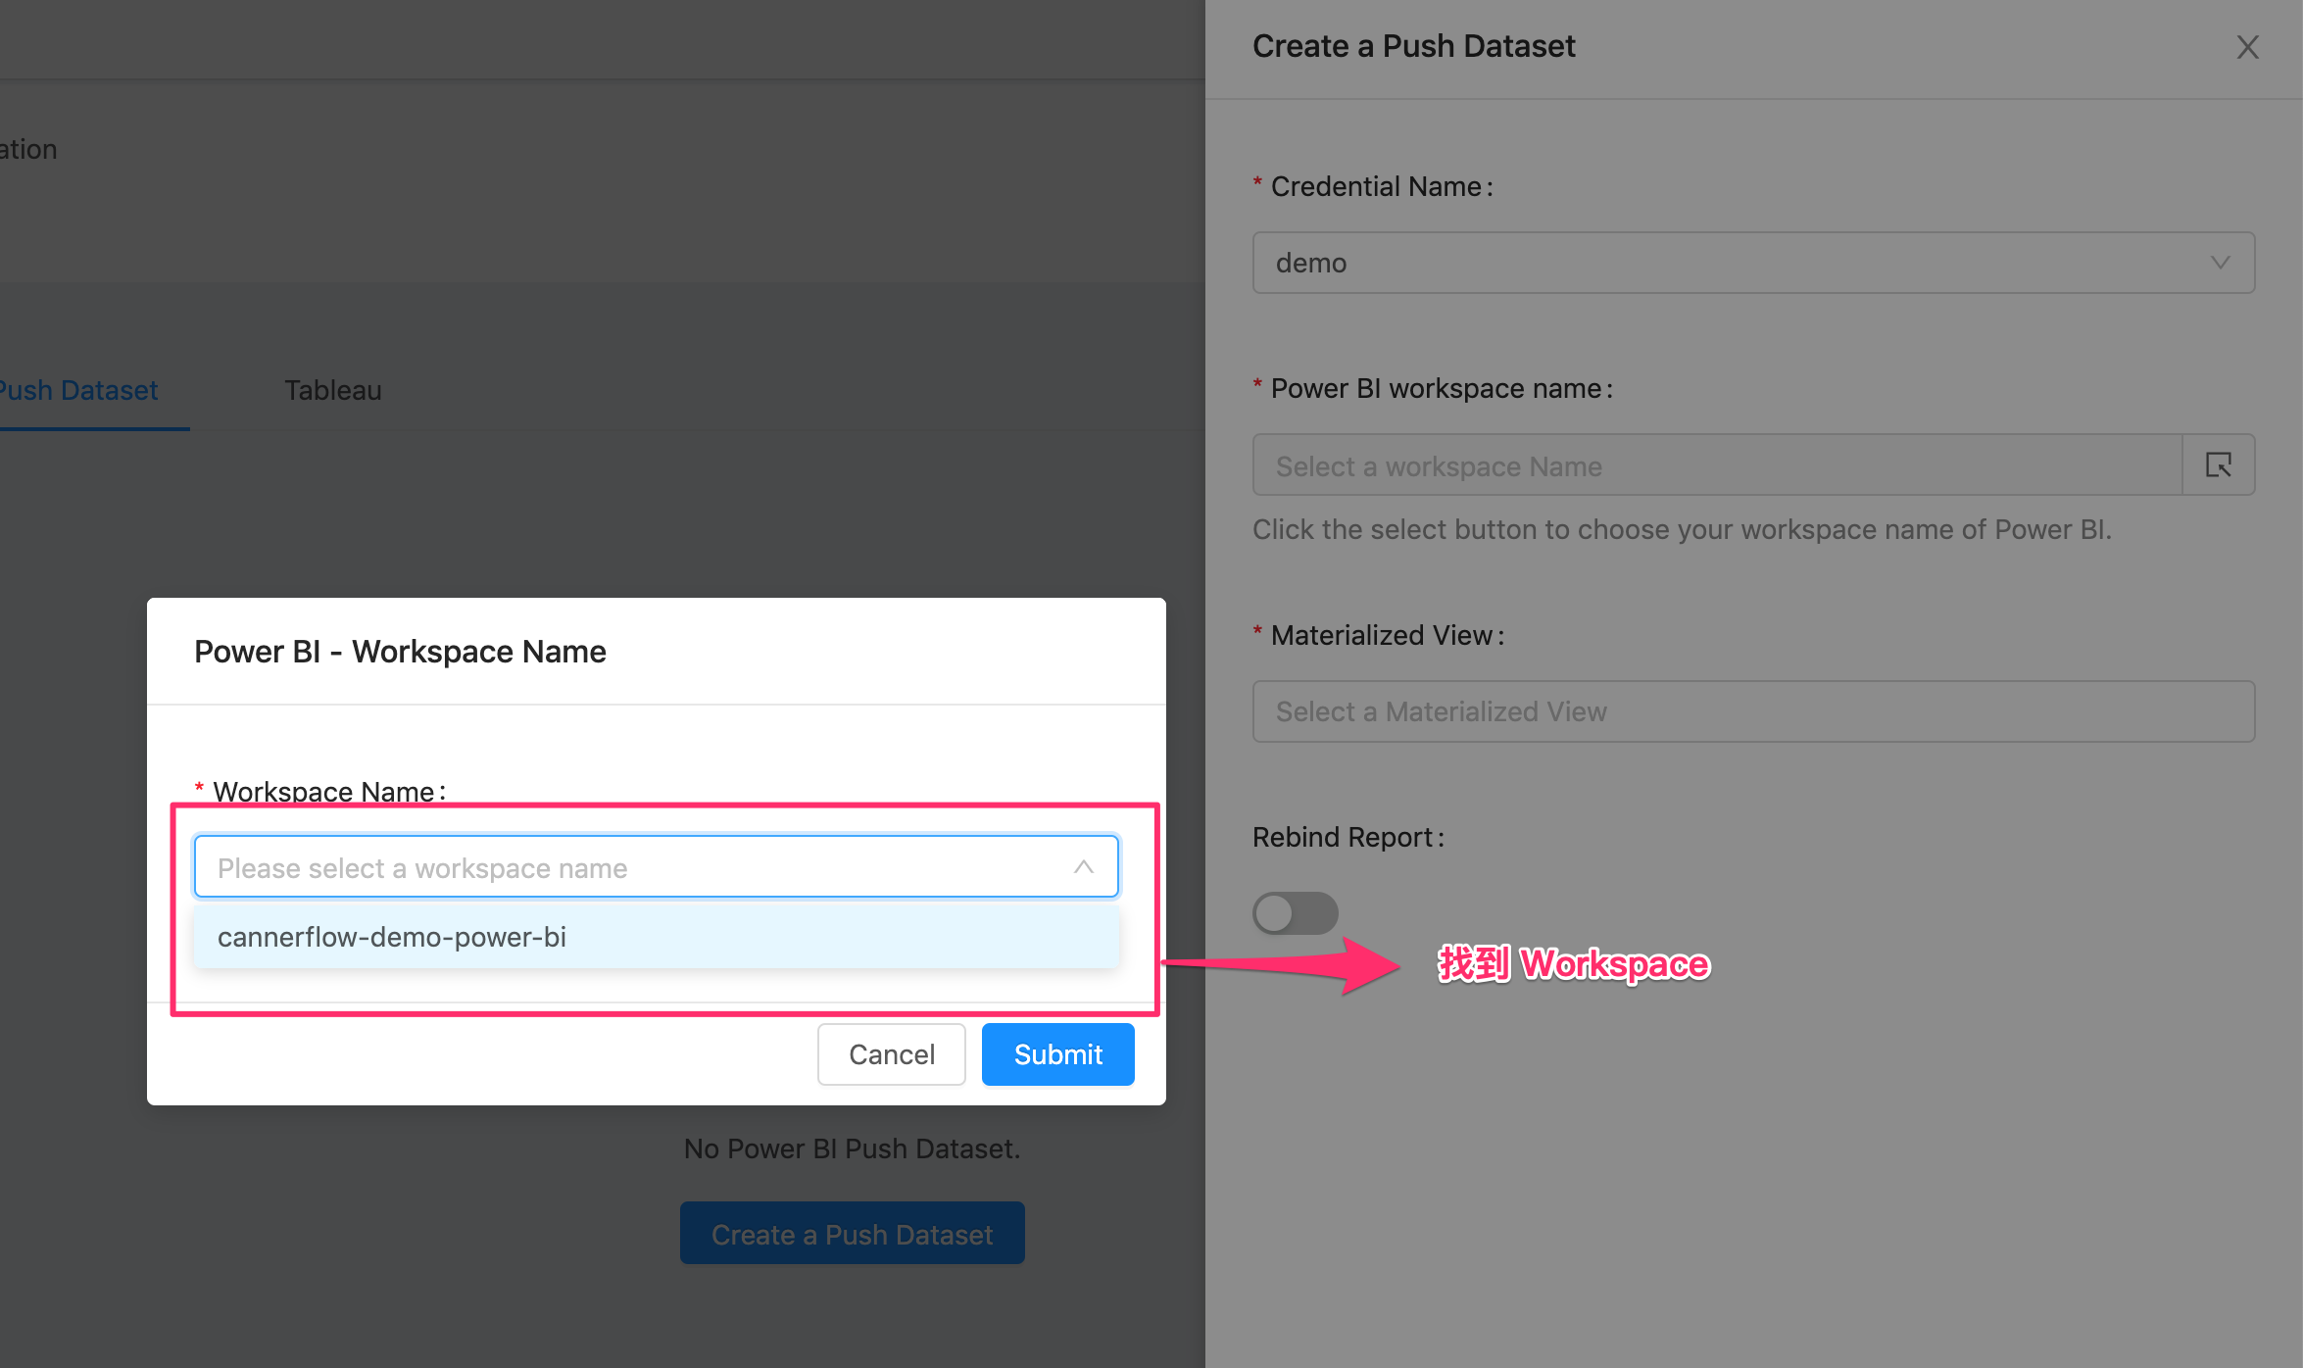Click the chevron in Credential Name dropdown
Viewport: 2303px width, 1368px height.
pos(2220,263)
